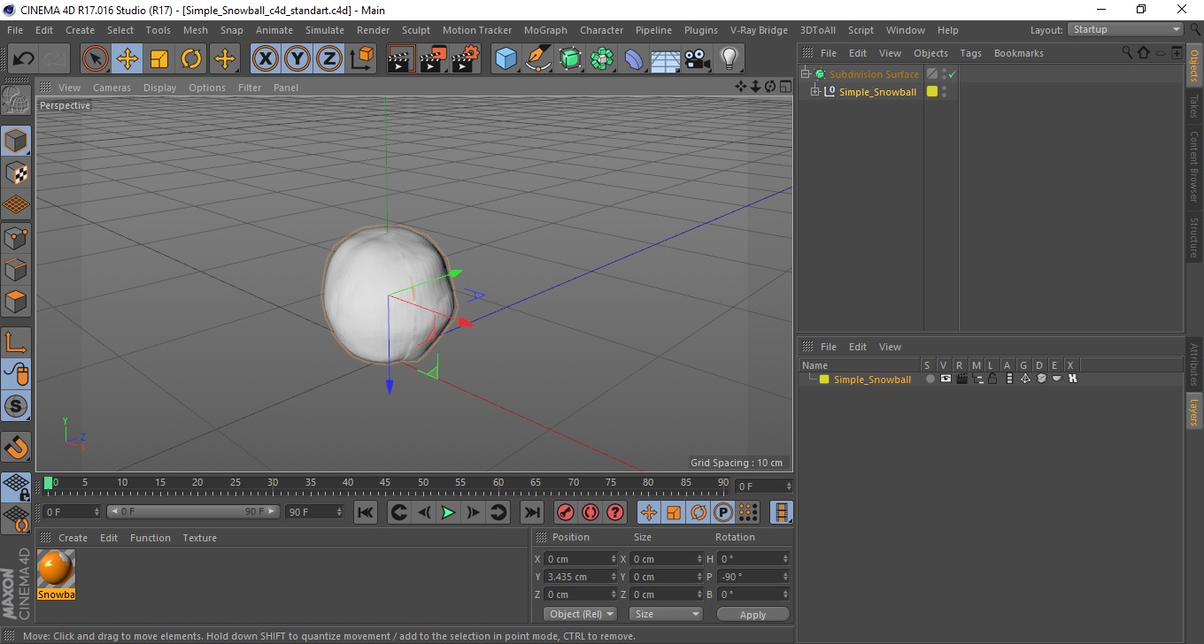
Task: Open the Layout Startup dropdown
Action: (x=1125, y=29)
